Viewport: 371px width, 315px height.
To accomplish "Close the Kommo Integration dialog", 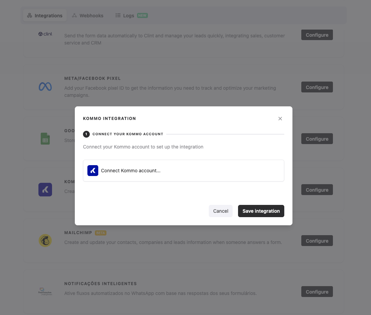I will tap(280, 119).
